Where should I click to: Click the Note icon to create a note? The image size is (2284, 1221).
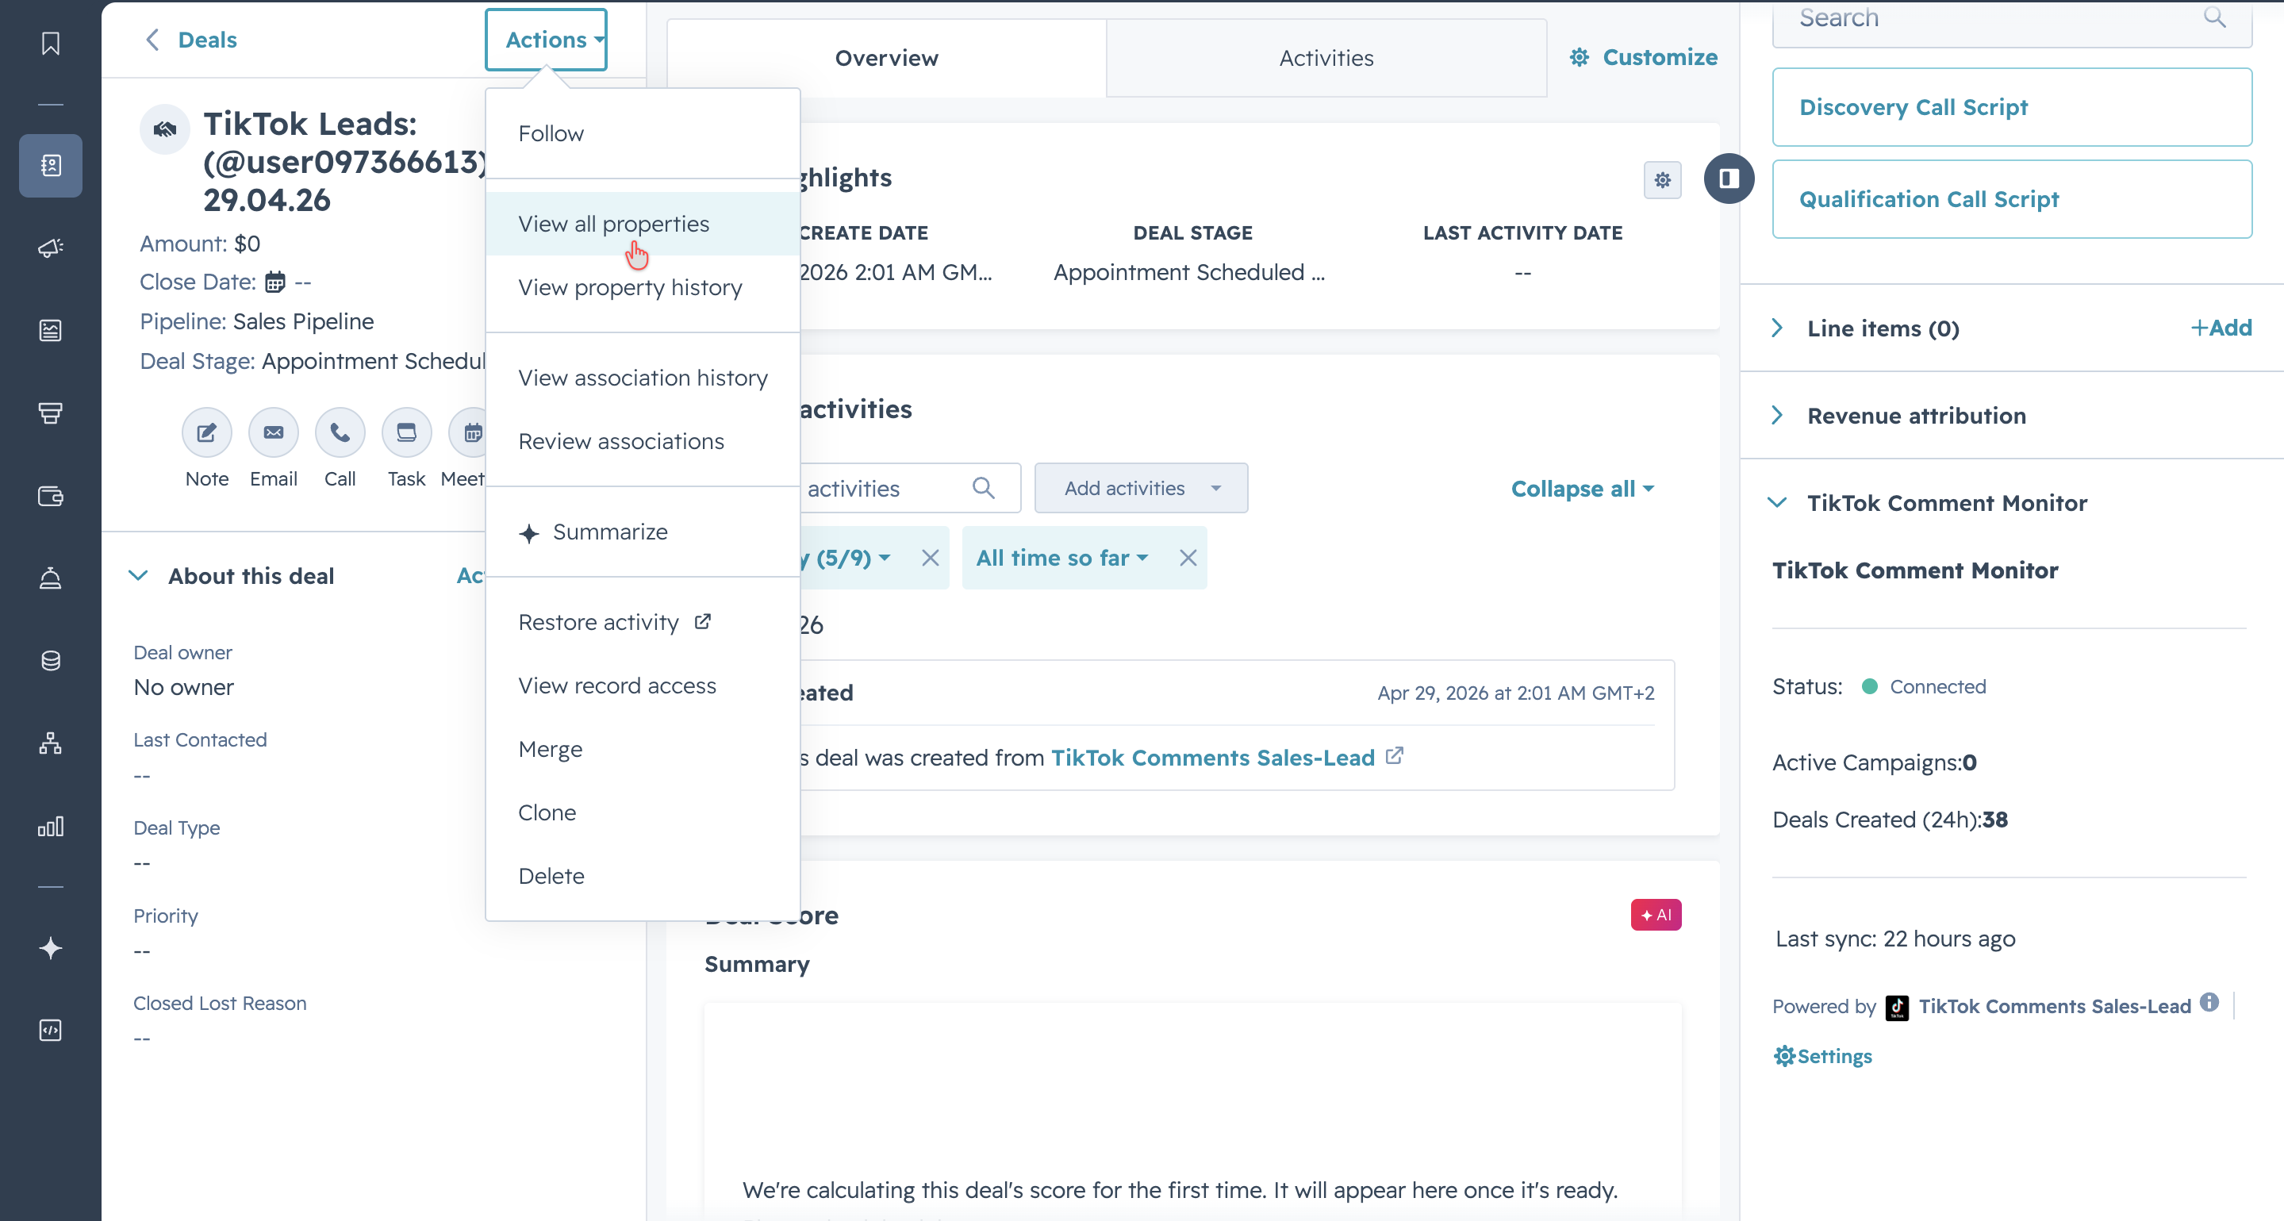pyautogui.click(x=206, y=432)
